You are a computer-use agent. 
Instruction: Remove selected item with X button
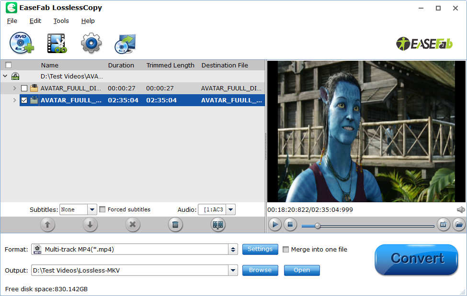[x=133, y=225]
